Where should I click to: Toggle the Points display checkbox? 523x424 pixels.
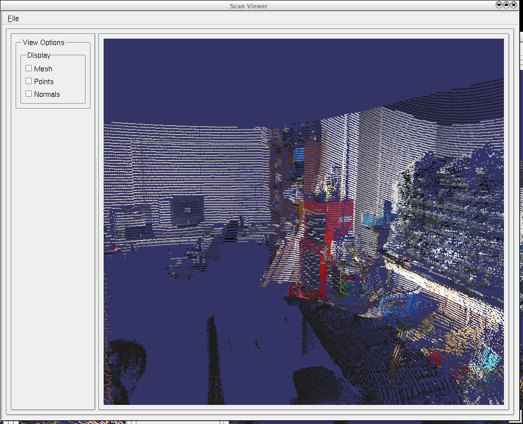[29, 81]
